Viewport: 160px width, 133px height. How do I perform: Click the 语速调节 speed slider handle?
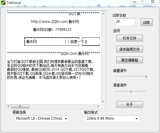(131, 91)
